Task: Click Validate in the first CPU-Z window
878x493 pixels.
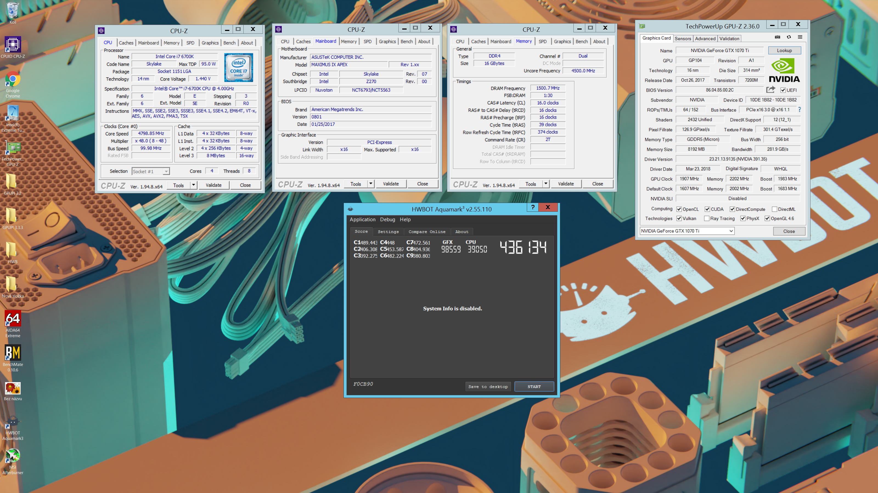Action: 213,185
